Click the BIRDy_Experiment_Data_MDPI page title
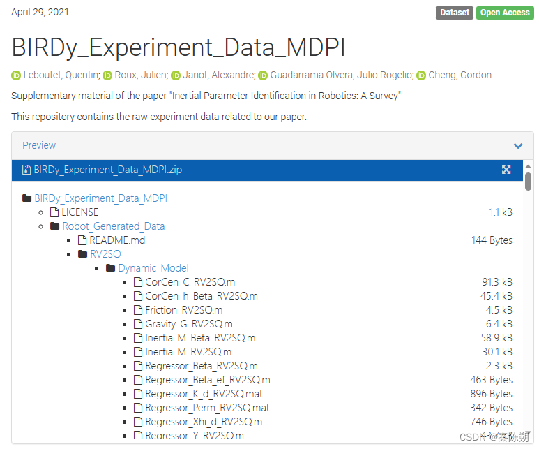539x449 pixels. coord(179,47)
